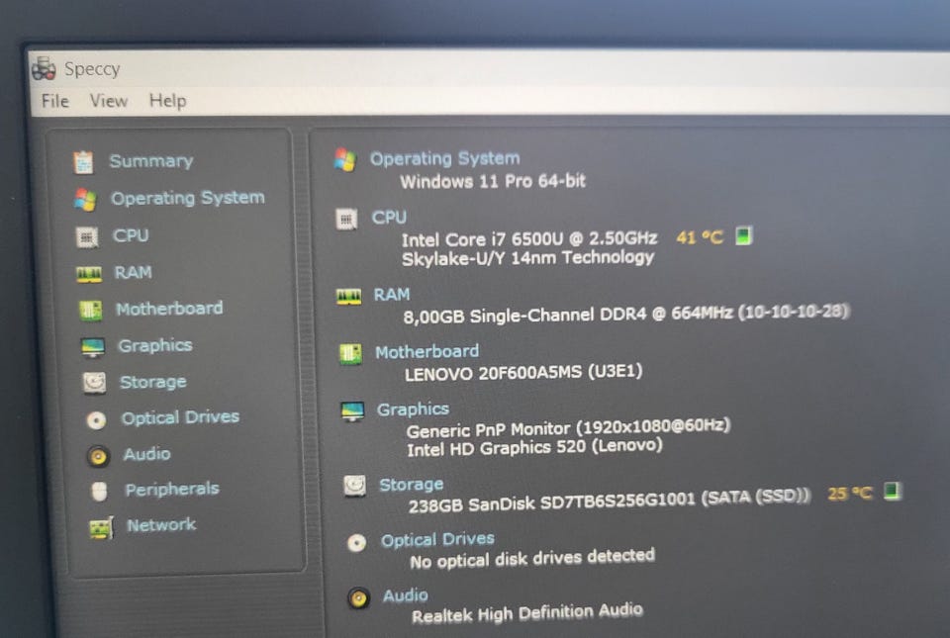Click the Skylake-U/Y 14nm Technology line
This screenshot has width=950, height=638.
tap(527, 258)
